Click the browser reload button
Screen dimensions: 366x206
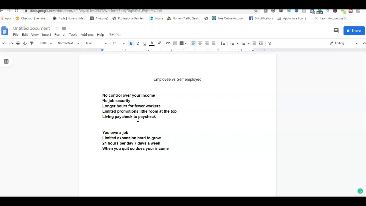point(17,11)
